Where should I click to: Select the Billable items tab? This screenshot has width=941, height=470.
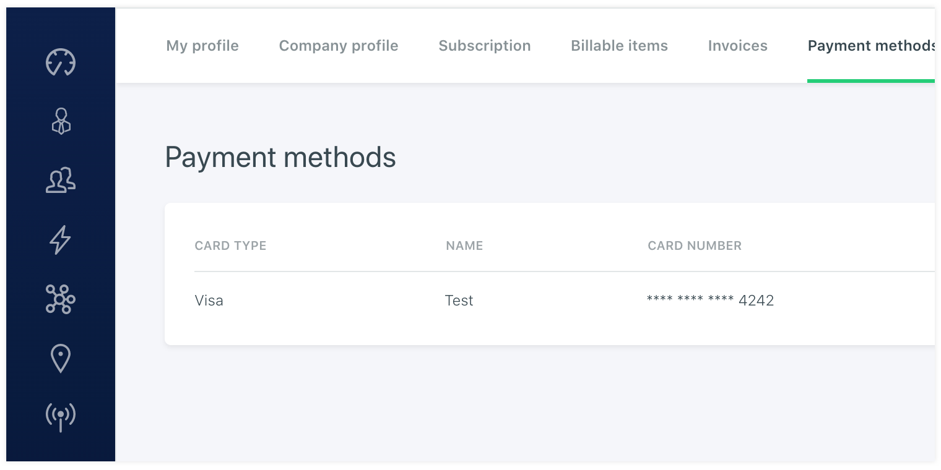(x=619, y=46)
